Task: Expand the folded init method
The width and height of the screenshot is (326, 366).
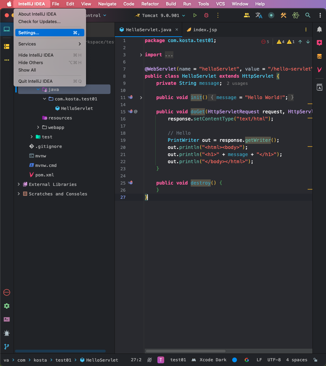Action: (x=141, y=98)
